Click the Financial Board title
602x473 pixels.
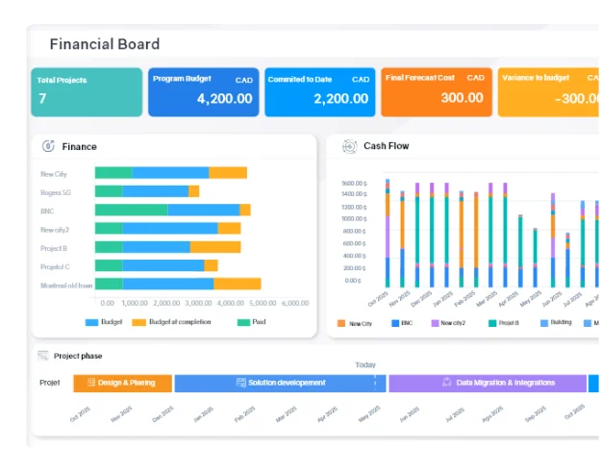click(105, 44)
